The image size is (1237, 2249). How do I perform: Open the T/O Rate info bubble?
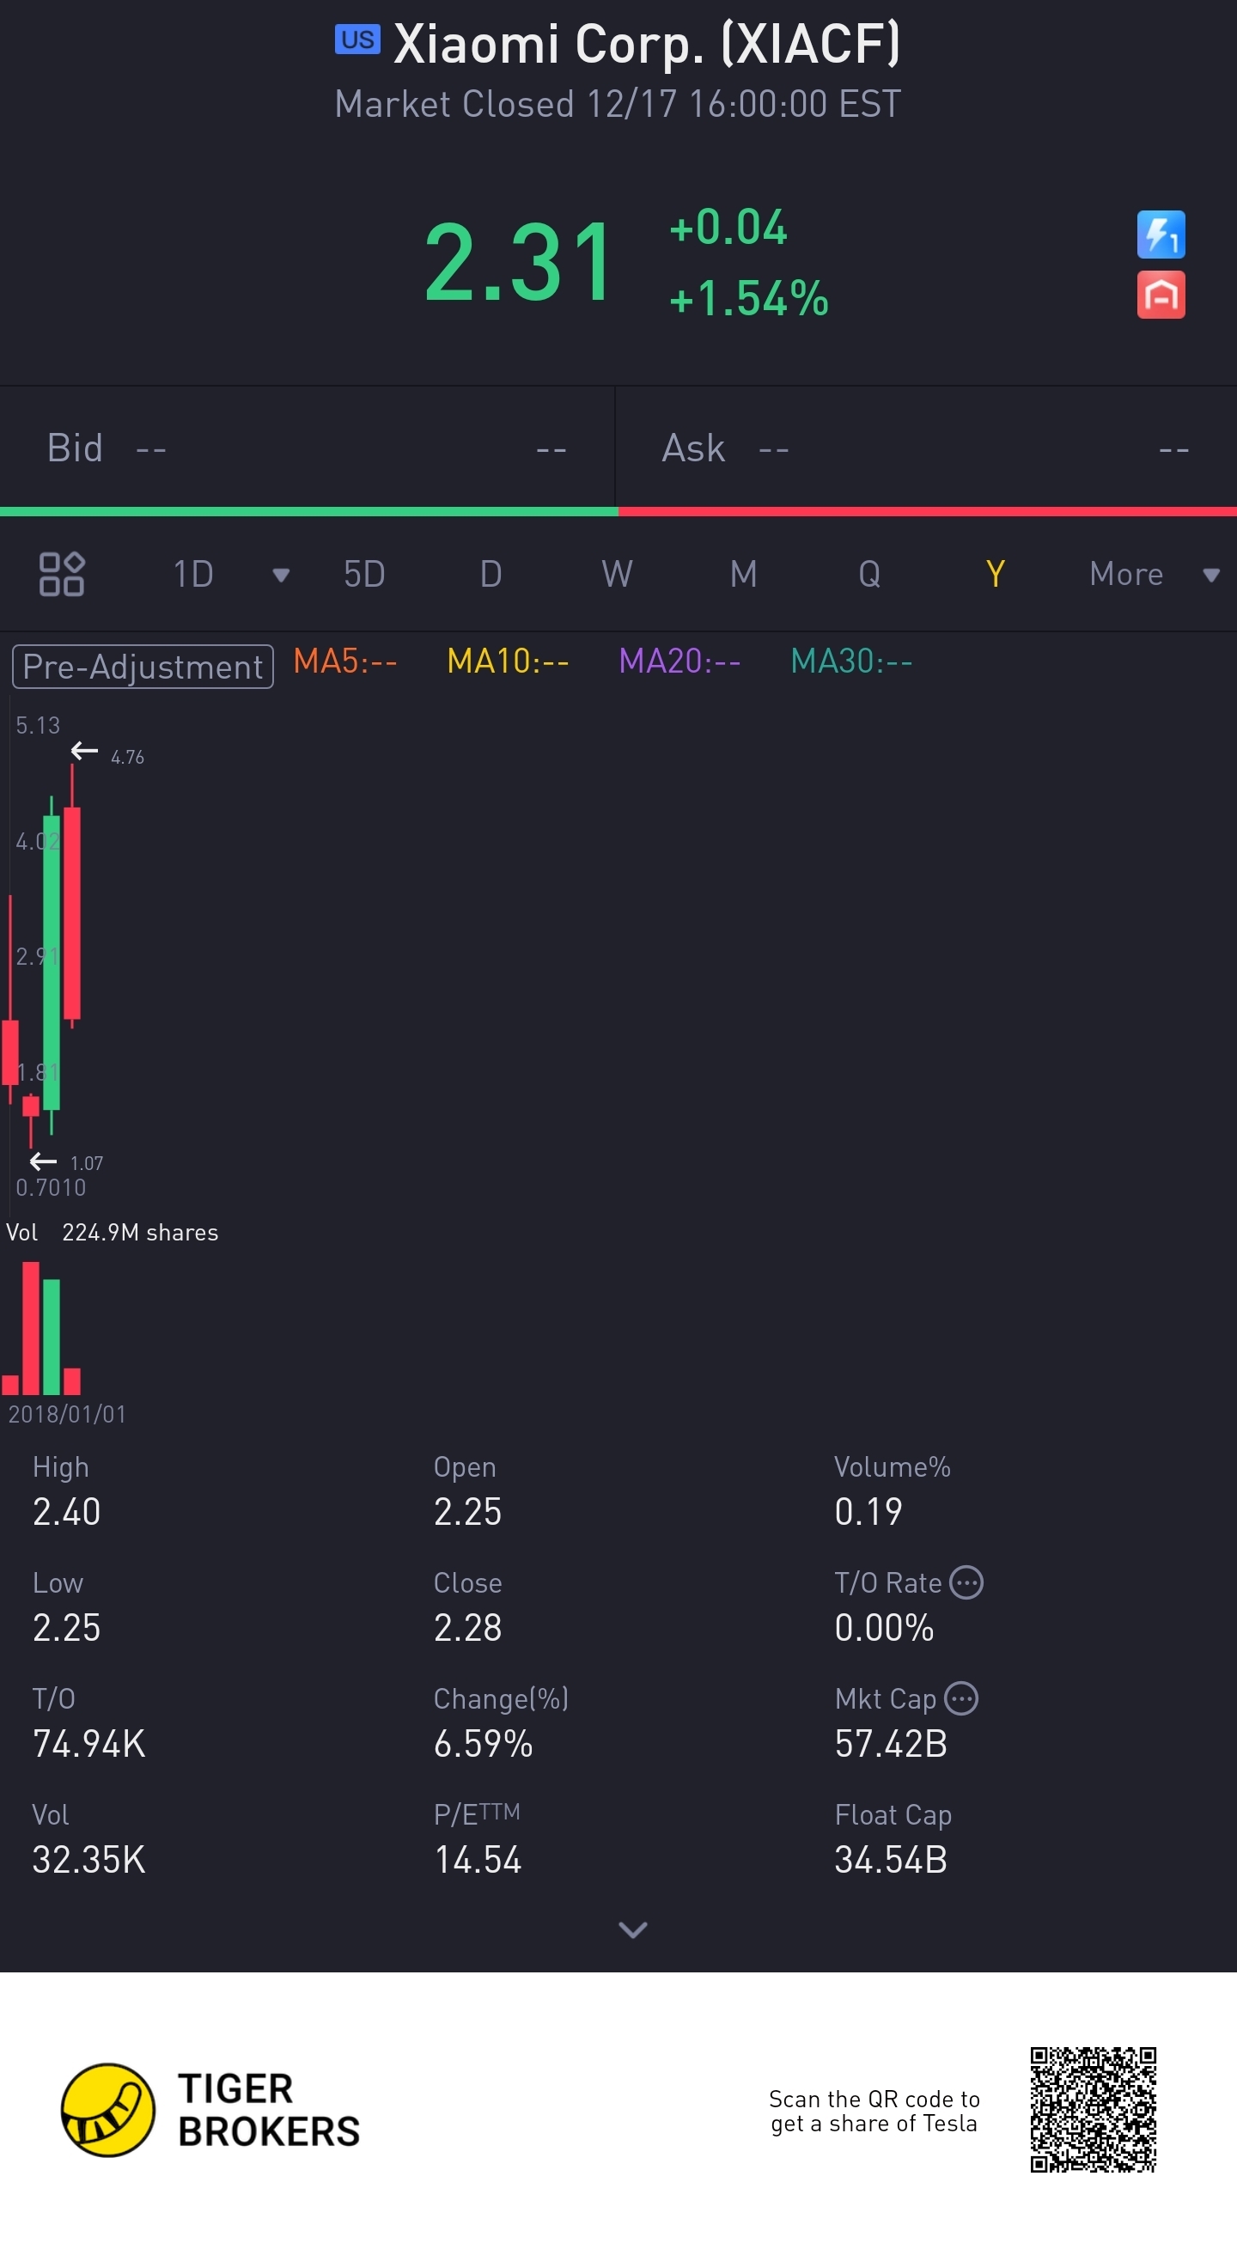966,1582
